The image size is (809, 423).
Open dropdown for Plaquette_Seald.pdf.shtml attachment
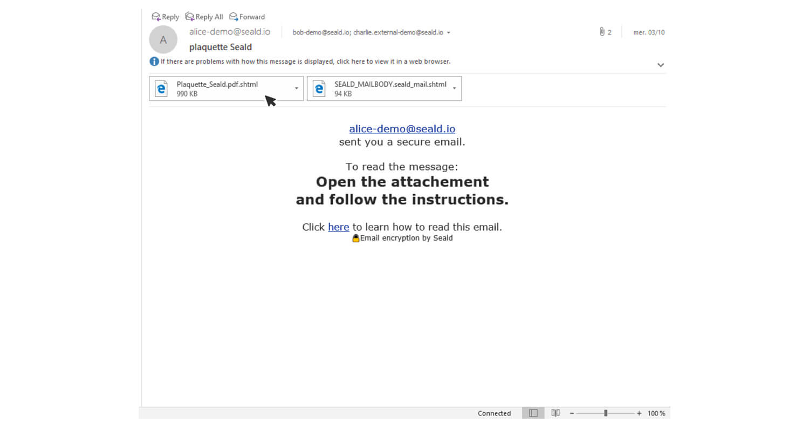point(296,88)
